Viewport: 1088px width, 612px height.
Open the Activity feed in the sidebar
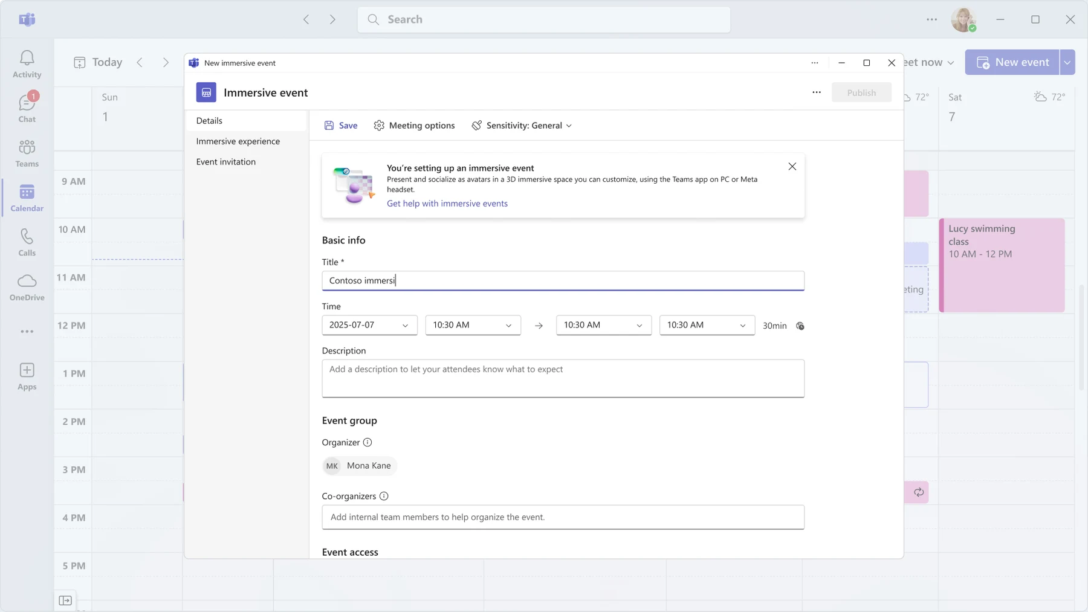click(x=27, y=64)
